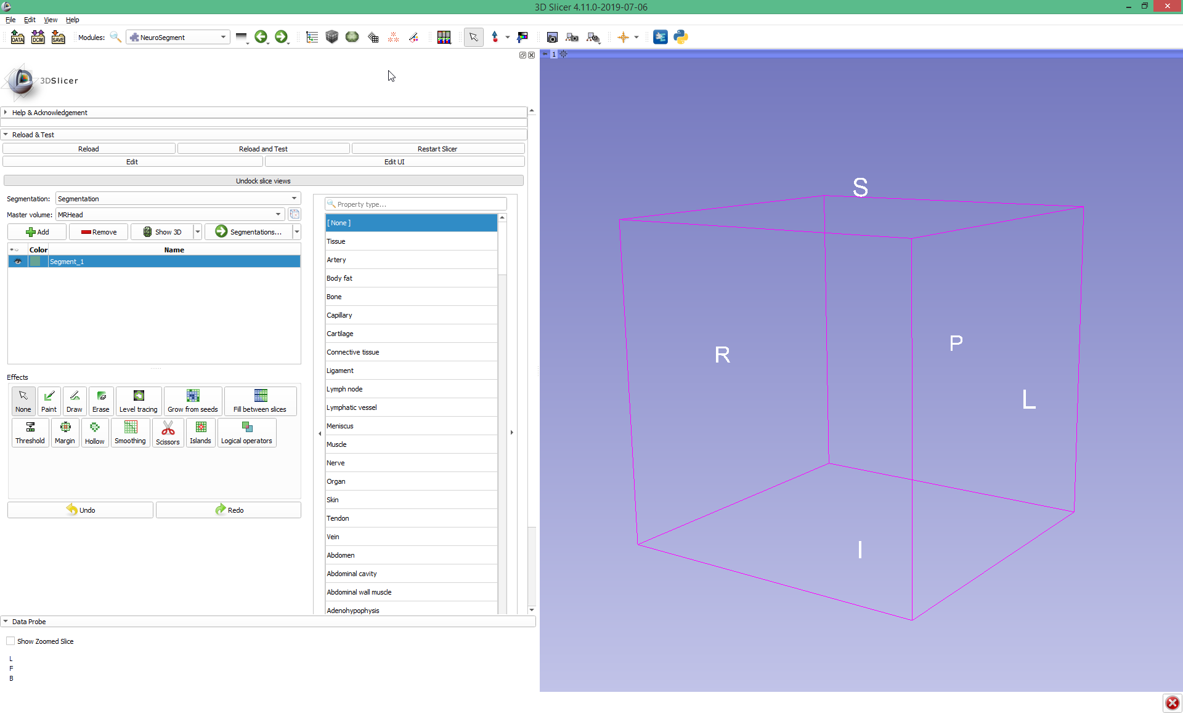Activate the Islands effect
The width and height of the screenshot is (1183, 714).
(x=200, y=433)
